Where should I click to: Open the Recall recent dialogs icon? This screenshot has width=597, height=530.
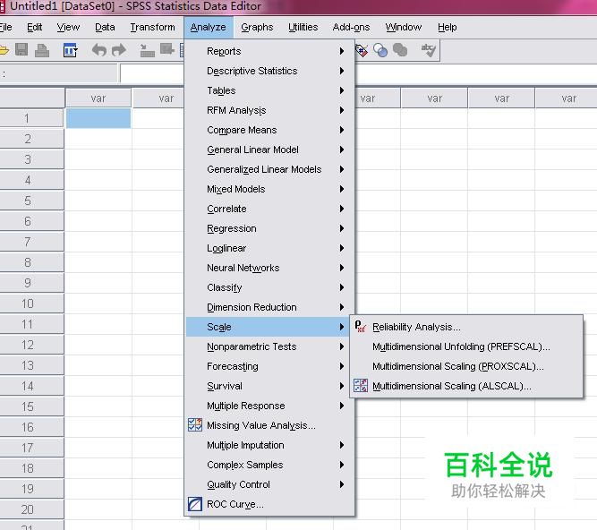(x=70, y=50)
